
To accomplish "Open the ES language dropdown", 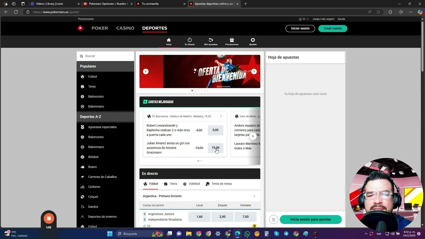I will 304,19.
